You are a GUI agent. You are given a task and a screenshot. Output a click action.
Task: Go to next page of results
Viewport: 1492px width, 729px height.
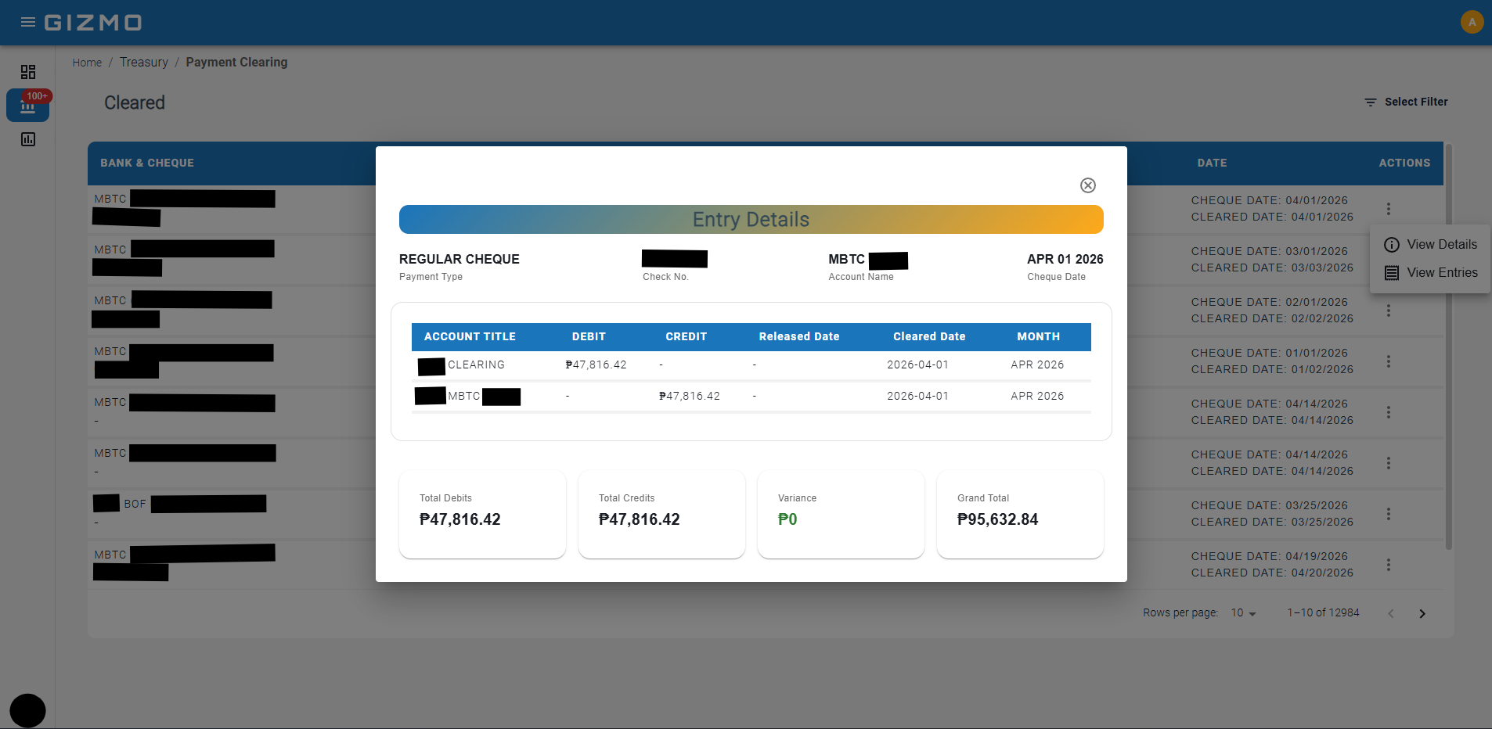tap(1422, 614)
